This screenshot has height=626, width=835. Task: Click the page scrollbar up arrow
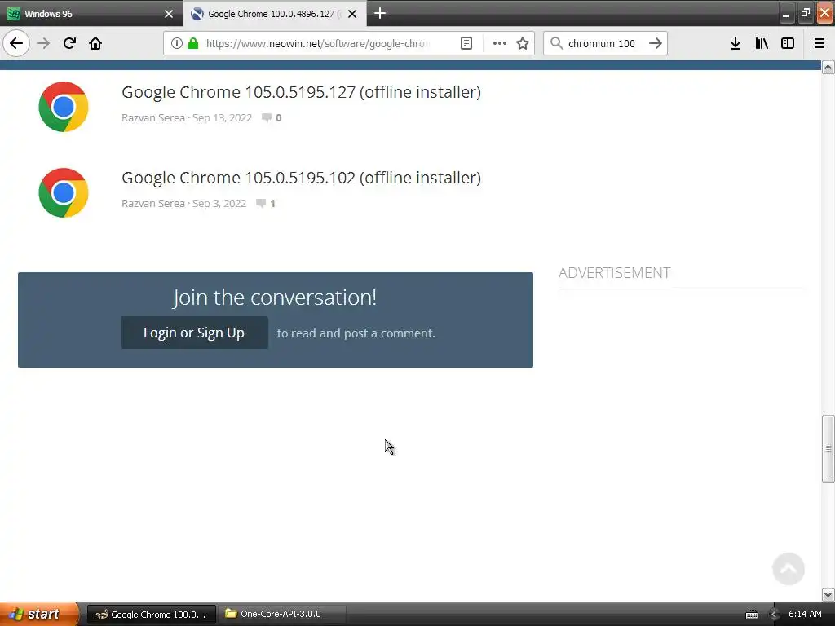[x=828, y=67]
